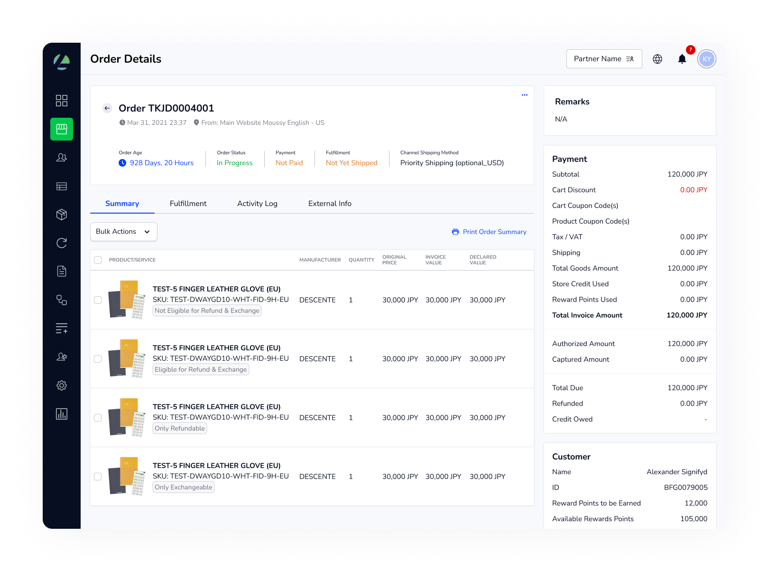Click the Only Exchangeable item's product thumbnail
This screenshot has height=581, width=778.
point(127,476)
